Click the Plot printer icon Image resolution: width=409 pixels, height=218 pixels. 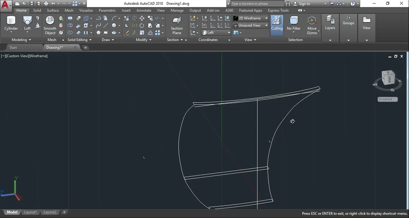coord(46,4)
